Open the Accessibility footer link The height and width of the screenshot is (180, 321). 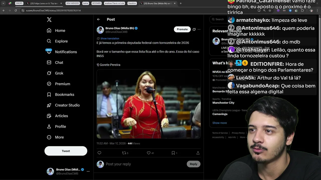click(x=218, y=137)
